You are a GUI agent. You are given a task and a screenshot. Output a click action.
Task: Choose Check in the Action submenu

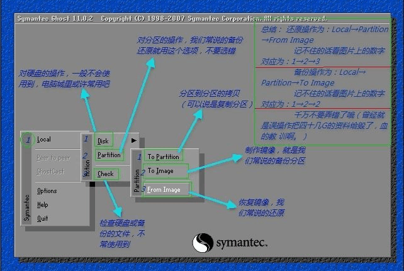tap(105, 174)
